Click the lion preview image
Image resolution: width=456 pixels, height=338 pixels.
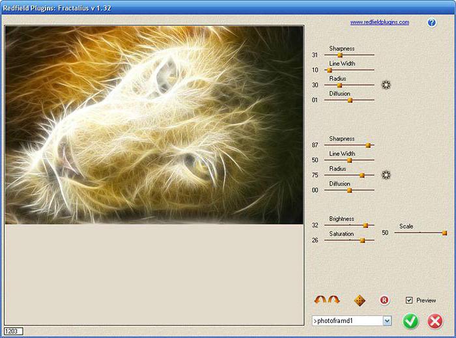[x=154, y=124]
